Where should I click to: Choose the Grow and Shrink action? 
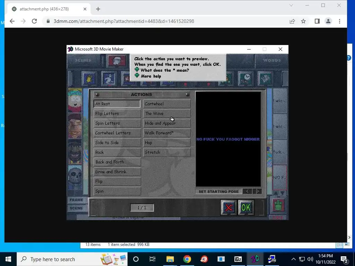[x=117, y=172]
